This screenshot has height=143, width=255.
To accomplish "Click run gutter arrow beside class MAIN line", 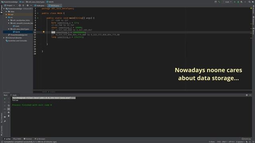I will 38,13.
